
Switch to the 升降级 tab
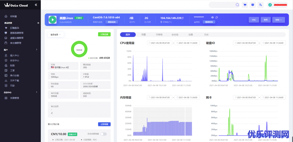click(x=159, y=35)
